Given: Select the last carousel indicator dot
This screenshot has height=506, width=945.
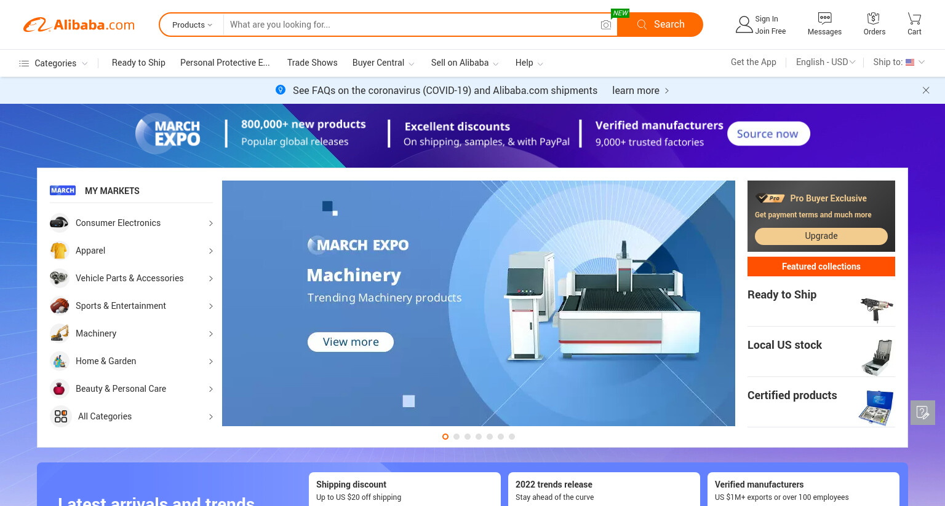Looking at the screenshot, I should [x=512, y=437].
